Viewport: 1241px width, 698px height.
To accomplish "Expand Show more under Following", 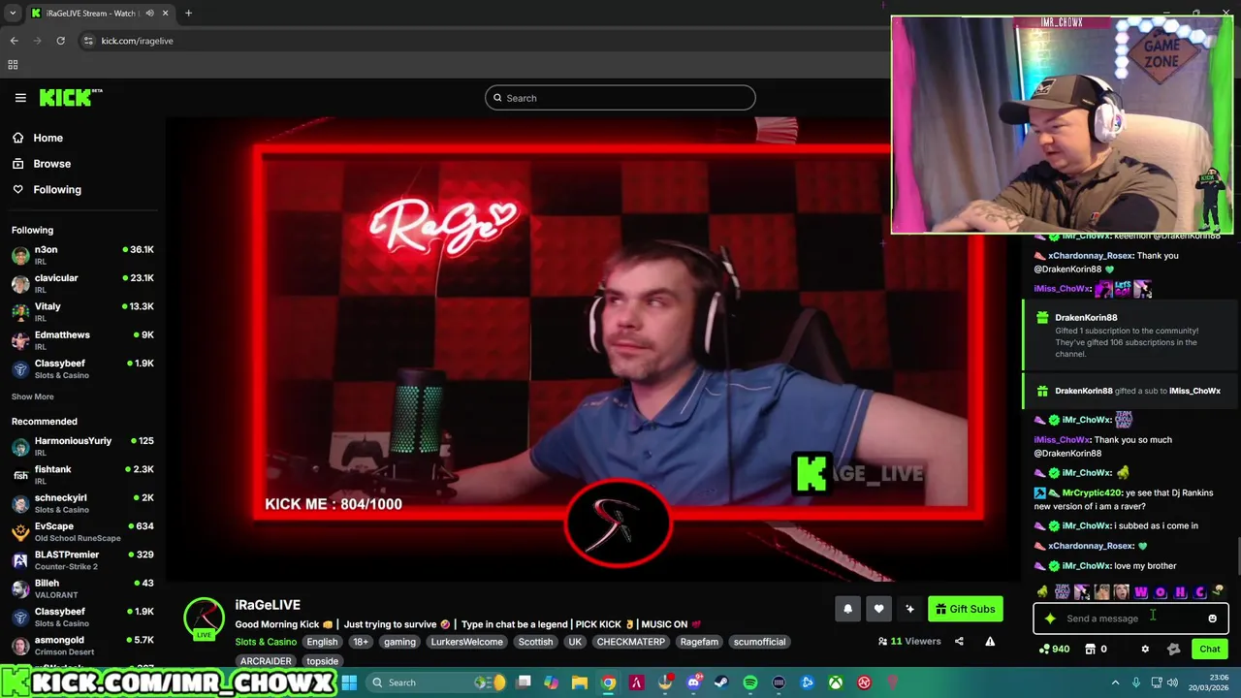I will [33, 397].
